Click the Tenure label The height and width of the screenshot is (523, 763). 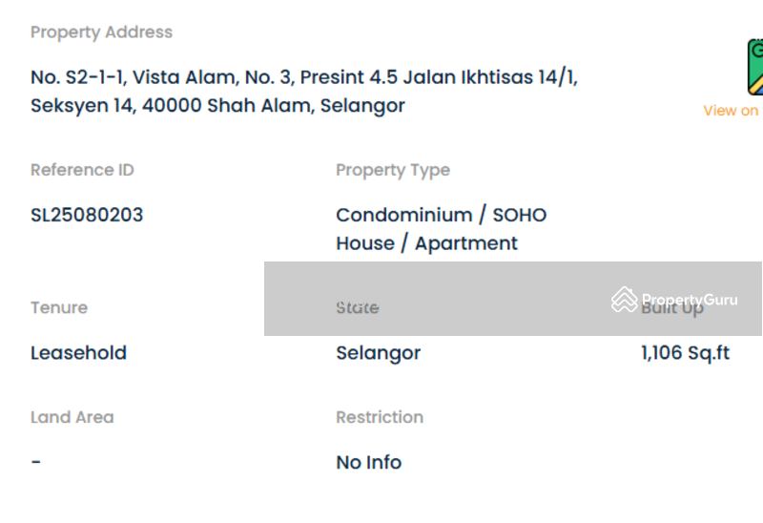point(59,307)
